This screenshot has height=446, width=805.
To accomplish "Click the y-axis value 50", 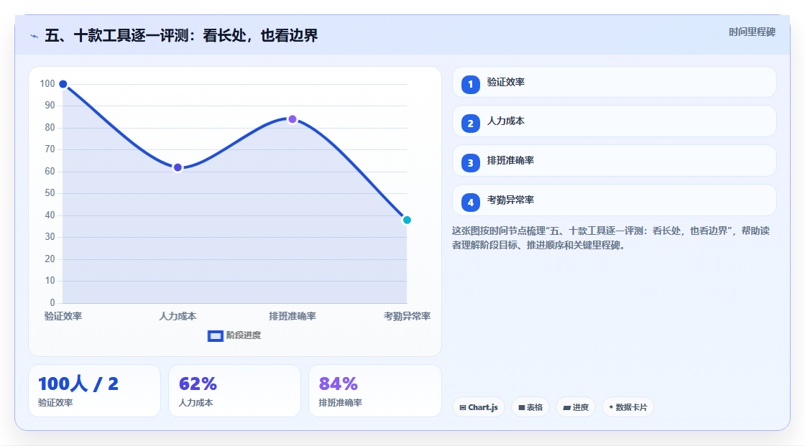I will pyautogui.click(x=50, y=193).
